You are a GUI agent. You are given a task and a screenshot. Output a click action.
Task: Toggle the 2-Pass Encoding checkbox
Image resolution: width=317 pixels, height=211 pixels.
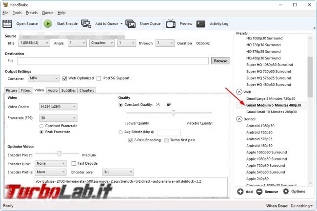click(130, 140)
